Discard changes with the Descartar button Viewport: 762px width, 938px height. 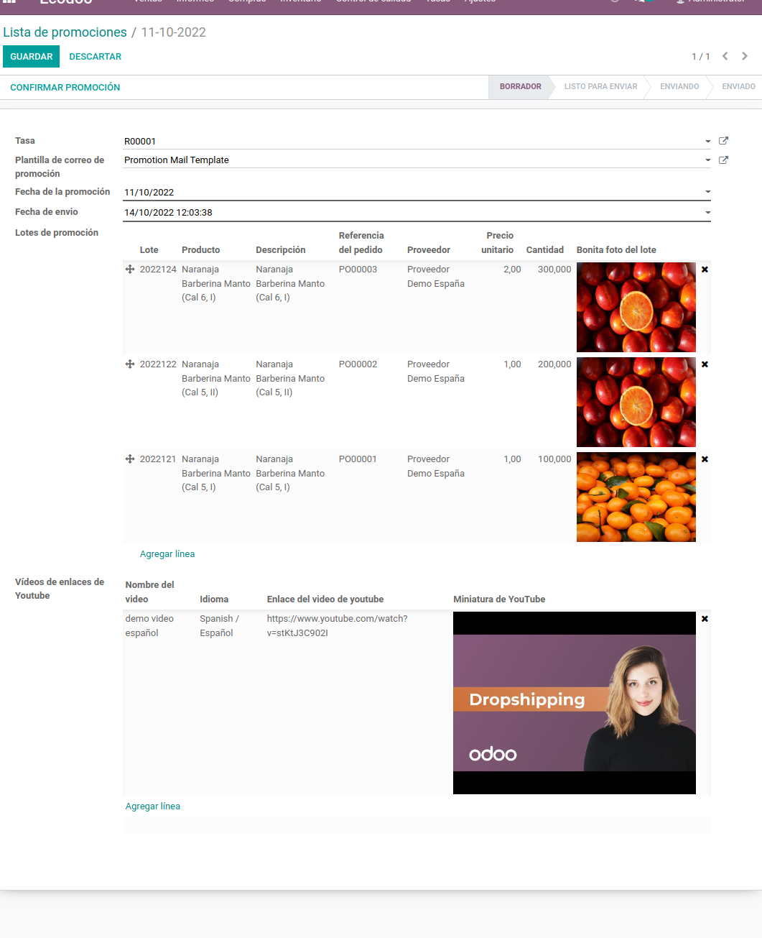[x=96, y=57]
